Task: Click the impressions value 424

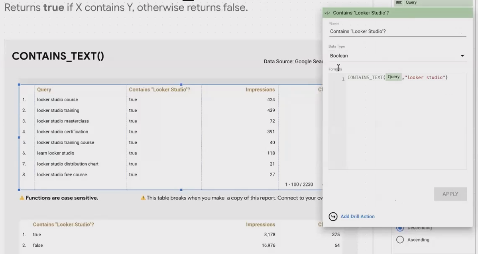Action: tap(271, 100)
